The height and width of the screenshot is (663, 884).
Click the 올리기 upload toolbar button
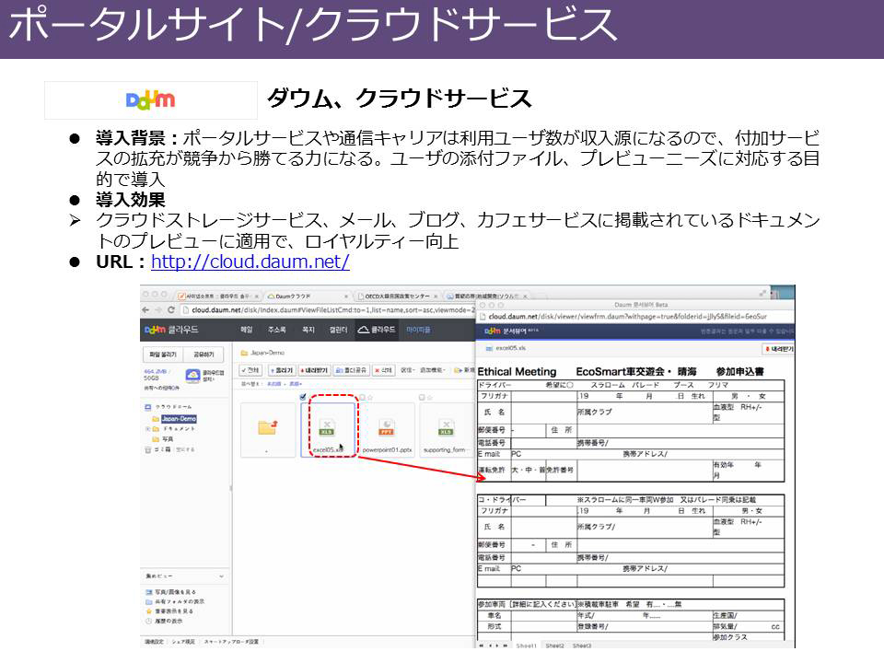282,370
